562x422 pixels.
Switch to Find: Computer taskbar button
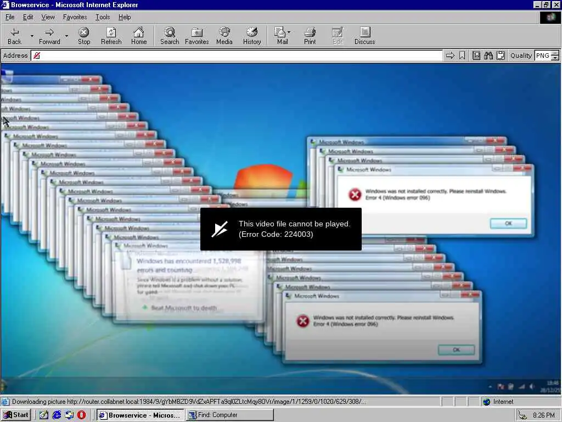pos(230,415)
